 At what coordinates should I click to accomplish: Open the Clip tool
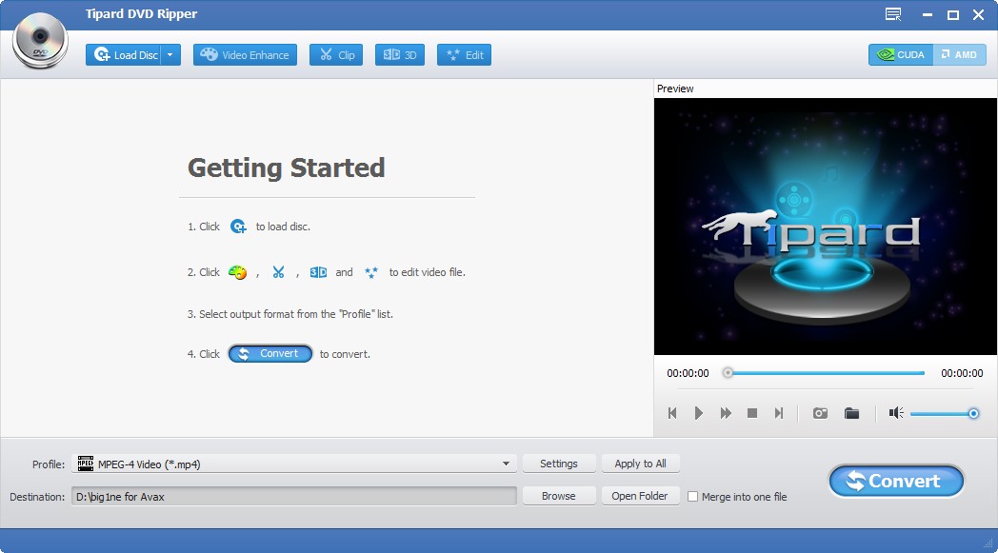point(336,54)
